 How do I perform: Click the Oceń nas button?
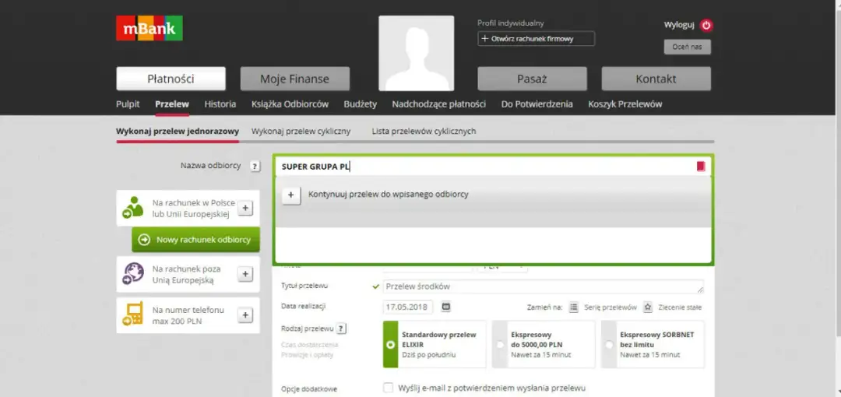point(687,47)
